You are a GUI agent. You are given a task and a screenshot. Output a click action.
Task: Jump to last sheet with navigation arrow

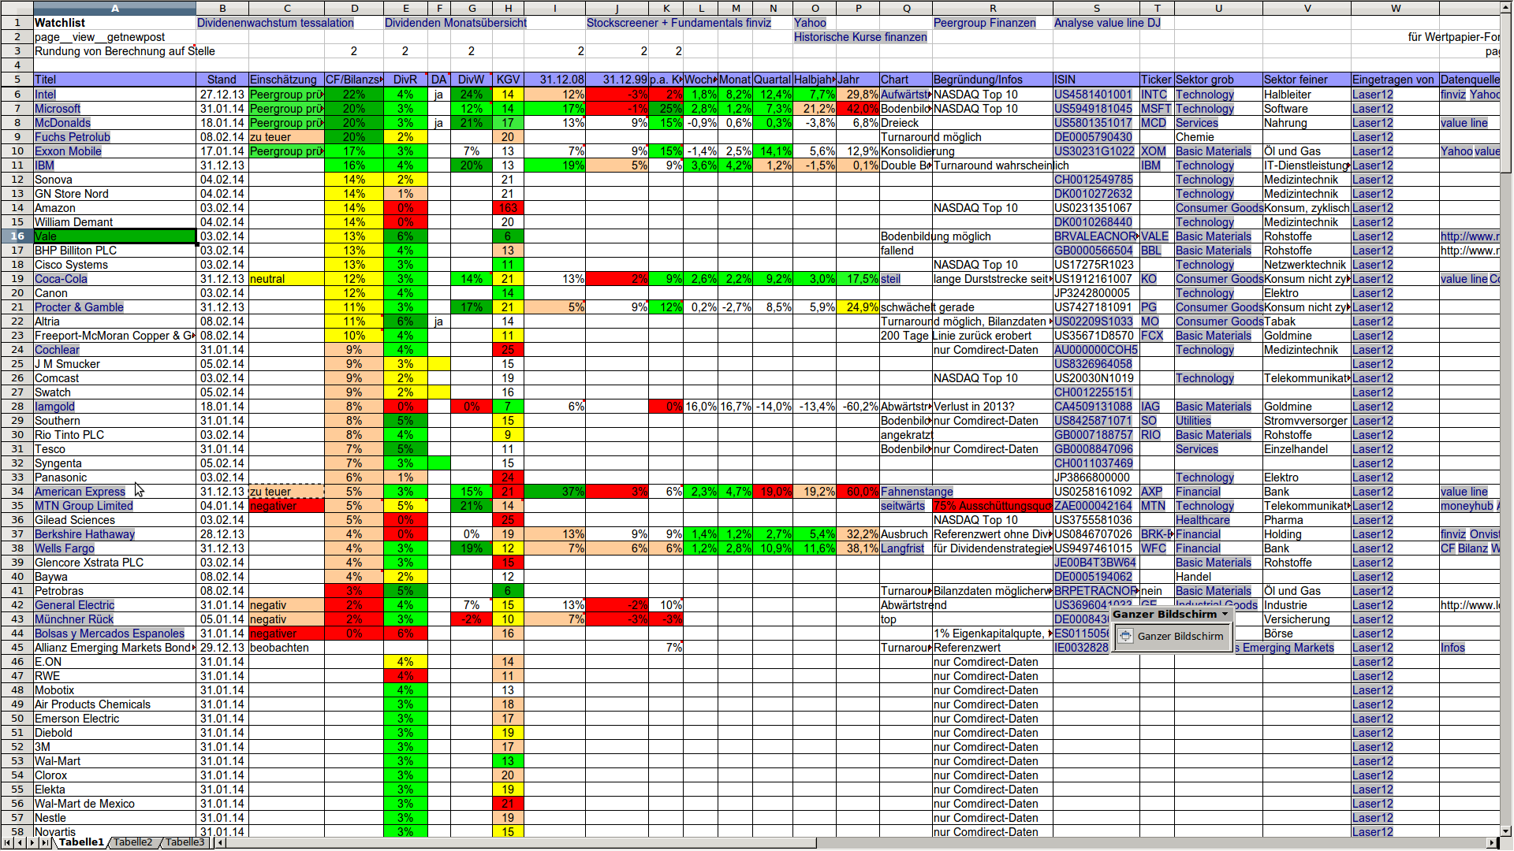pos(45,842)
